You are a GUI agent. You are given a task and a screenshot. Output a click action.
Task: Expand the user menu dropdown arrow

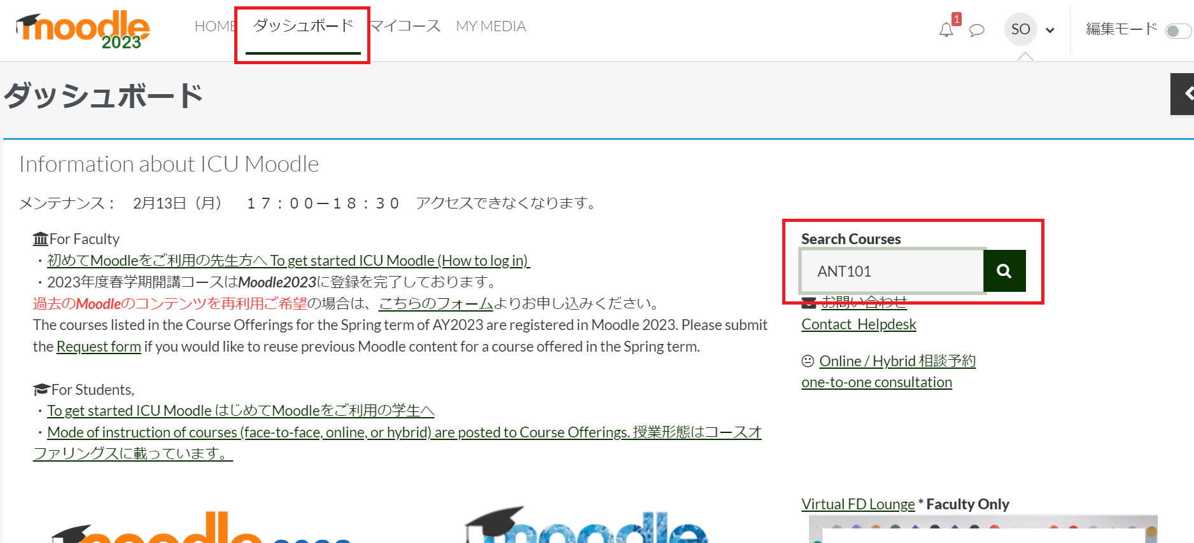pos(1050,30)
